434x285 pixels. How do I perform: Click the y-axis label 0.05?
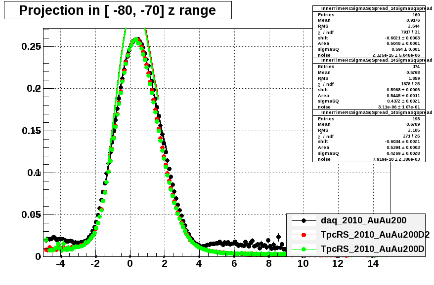31,214
